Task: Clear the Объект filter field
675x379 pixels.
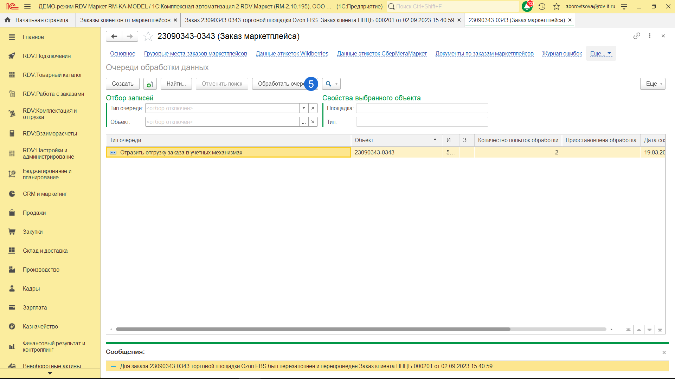Action: tap(313, 122)
